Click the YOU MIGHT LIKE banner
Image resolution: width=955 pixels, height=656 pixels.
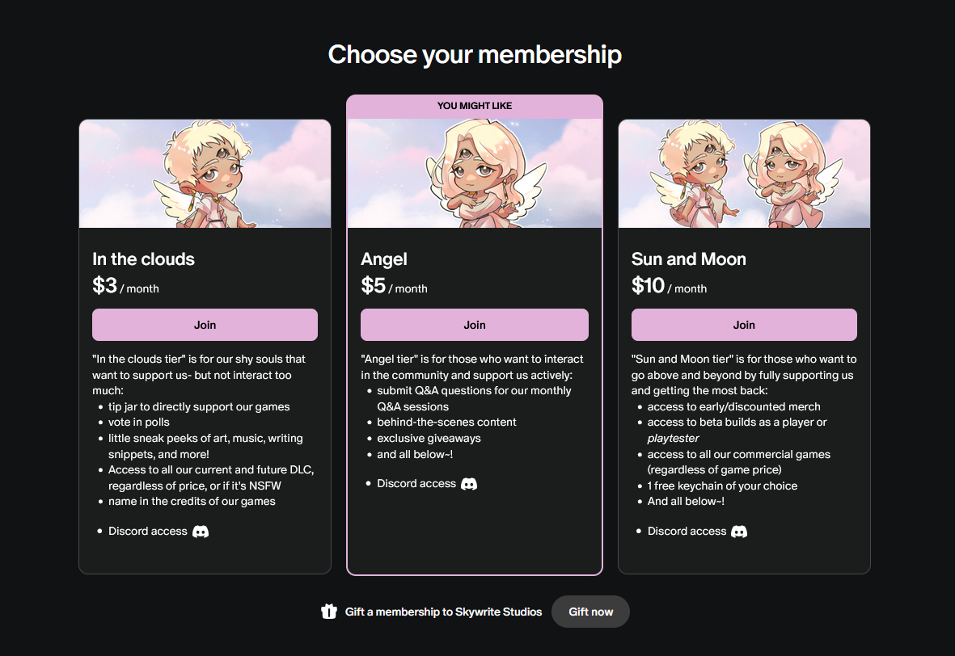[475, 106]
